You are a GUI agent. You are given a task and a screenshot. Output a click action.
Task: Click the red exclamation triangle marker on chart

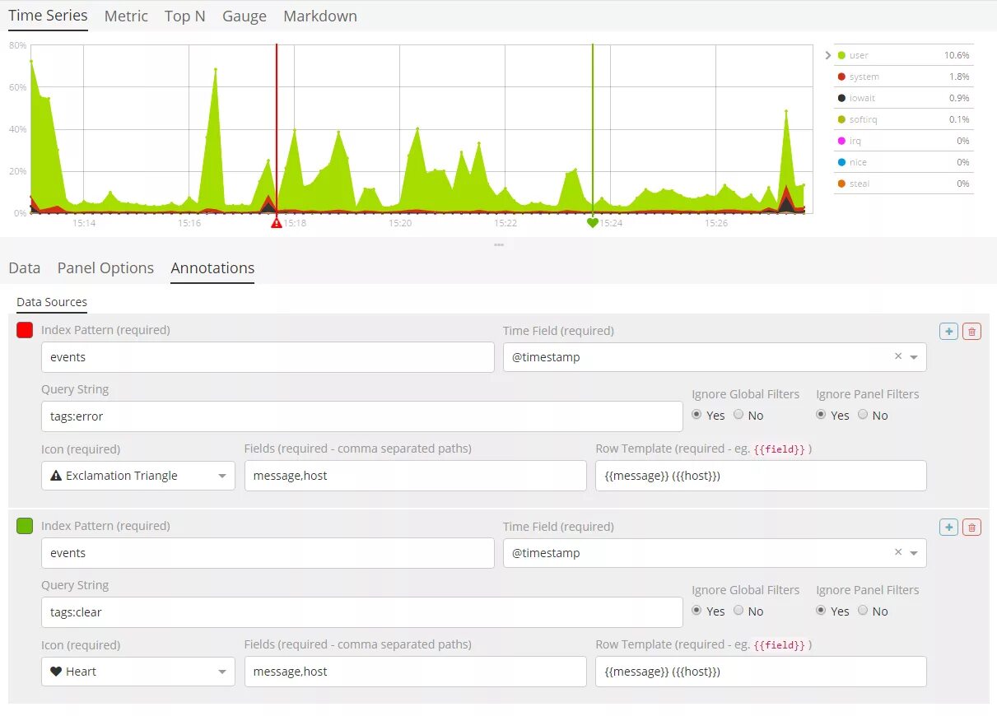pyautogui.click(x=277, y=223)
